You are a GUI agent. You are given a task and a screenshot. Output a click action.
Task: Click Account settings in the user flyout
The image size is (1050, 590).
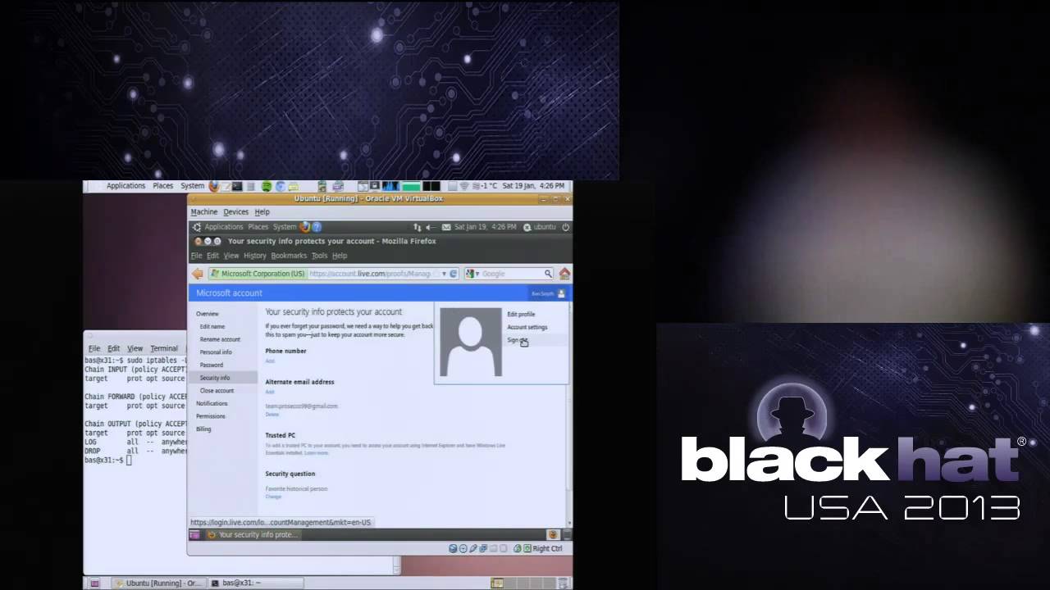pyautogui.click(x=527, y=327)
